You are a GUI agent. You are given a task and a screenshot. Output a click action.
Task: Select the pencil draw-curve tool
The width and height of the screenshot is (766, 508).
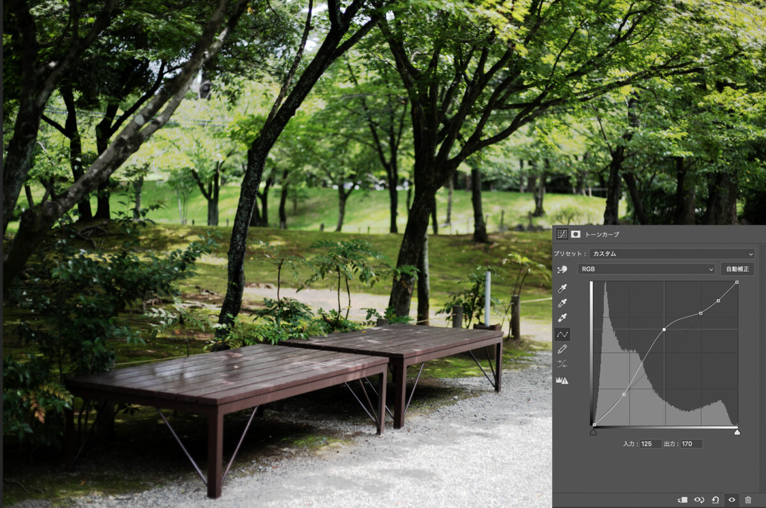[562, 349]
